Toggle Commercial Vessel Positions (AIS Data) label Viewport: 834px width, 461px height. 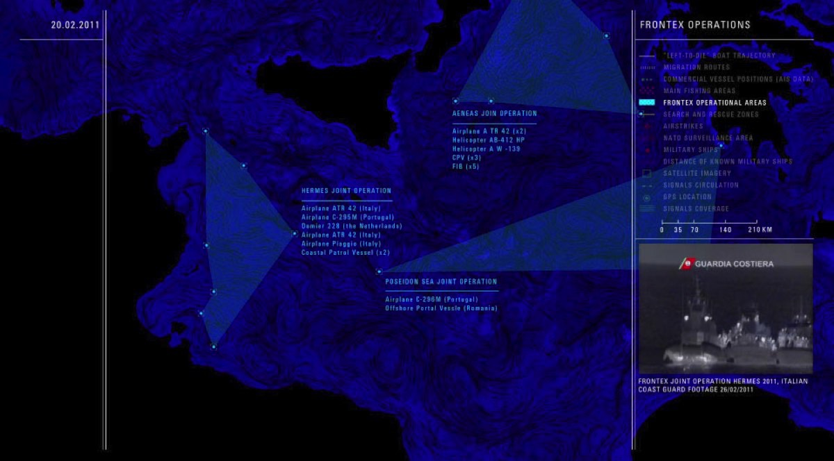(x=737, y=79)
